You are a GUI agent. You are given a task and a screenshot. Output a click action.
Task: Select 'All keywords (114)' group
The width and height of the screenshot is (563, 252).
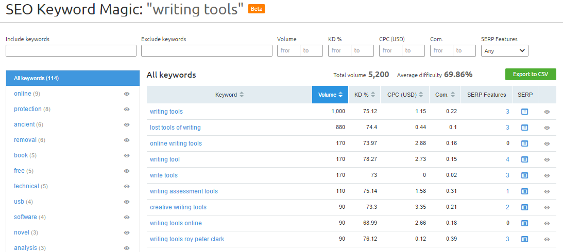73,78
